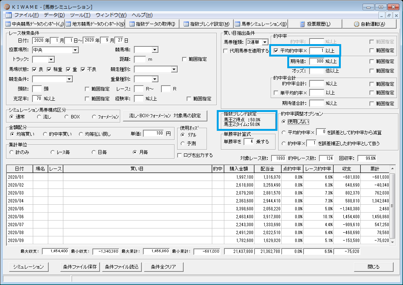Expand the 馬券種類 dropdown showing 3連単
403x285 pixels.
click(x=265, y=42)
